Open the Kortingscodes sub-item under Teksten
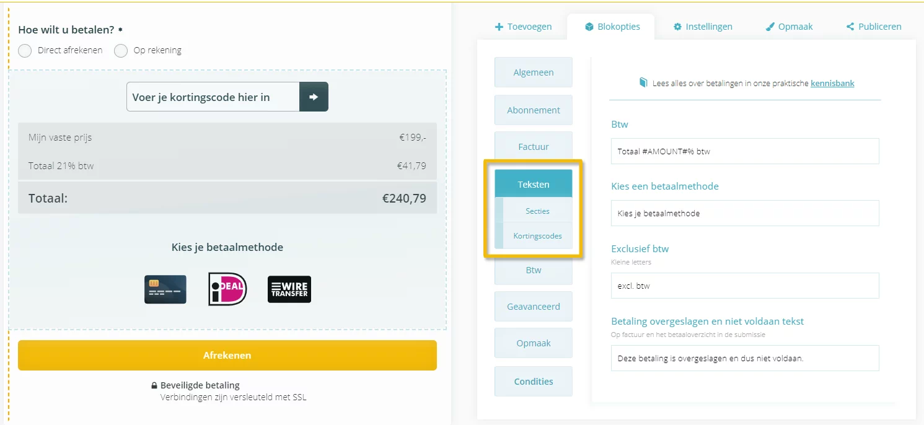This screenshot has width=924, height=425. pyautogui.click(x=534, y=236)
